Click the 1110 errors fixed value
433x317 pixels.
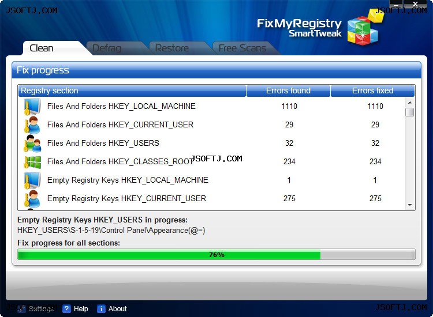click(375, 107)
